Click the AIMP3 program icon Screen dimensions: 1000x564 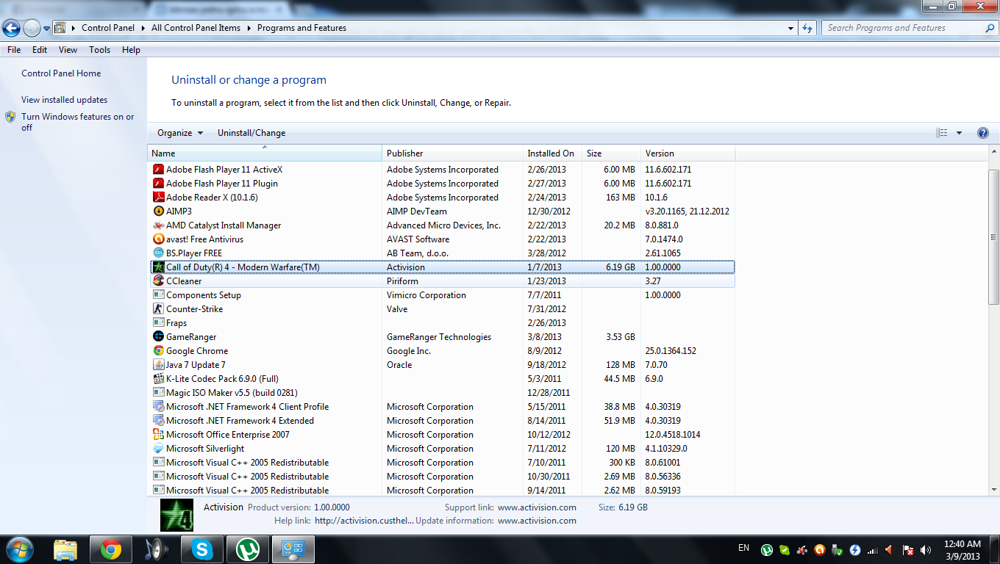(158, 211)
